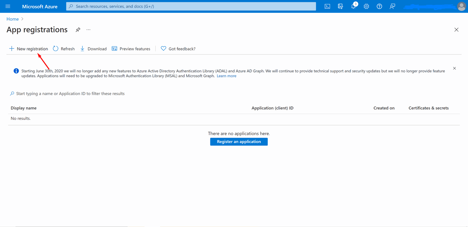Image resolution: width=468 pixels, height=227 pixels.
Task: Click the Certificates & secrets column header
Action: pyautogui.click(x=429, y=108)
